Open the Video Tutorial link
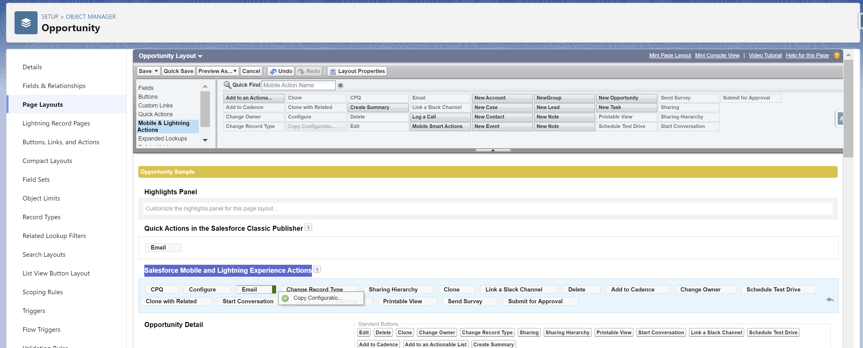 coord(765,55)
